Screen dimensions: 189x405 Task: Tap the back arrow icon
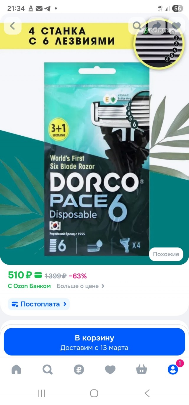coord(12,26)
